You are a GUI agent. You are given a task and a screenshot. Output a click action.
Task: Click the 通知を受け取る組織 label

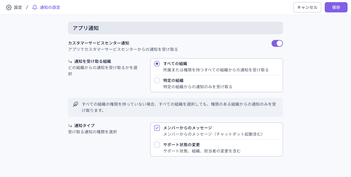coord(93,61)
